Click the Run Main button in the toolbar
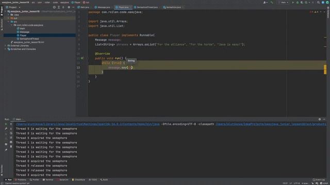 (293, 3)
